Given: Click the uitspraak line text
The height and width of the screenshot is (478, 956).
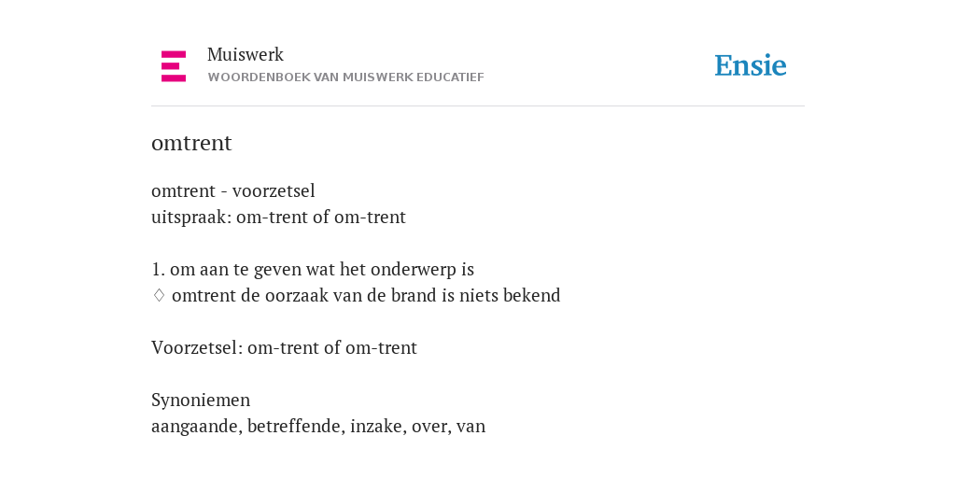Looking at the screenshot, I should [x=278, y=217].
